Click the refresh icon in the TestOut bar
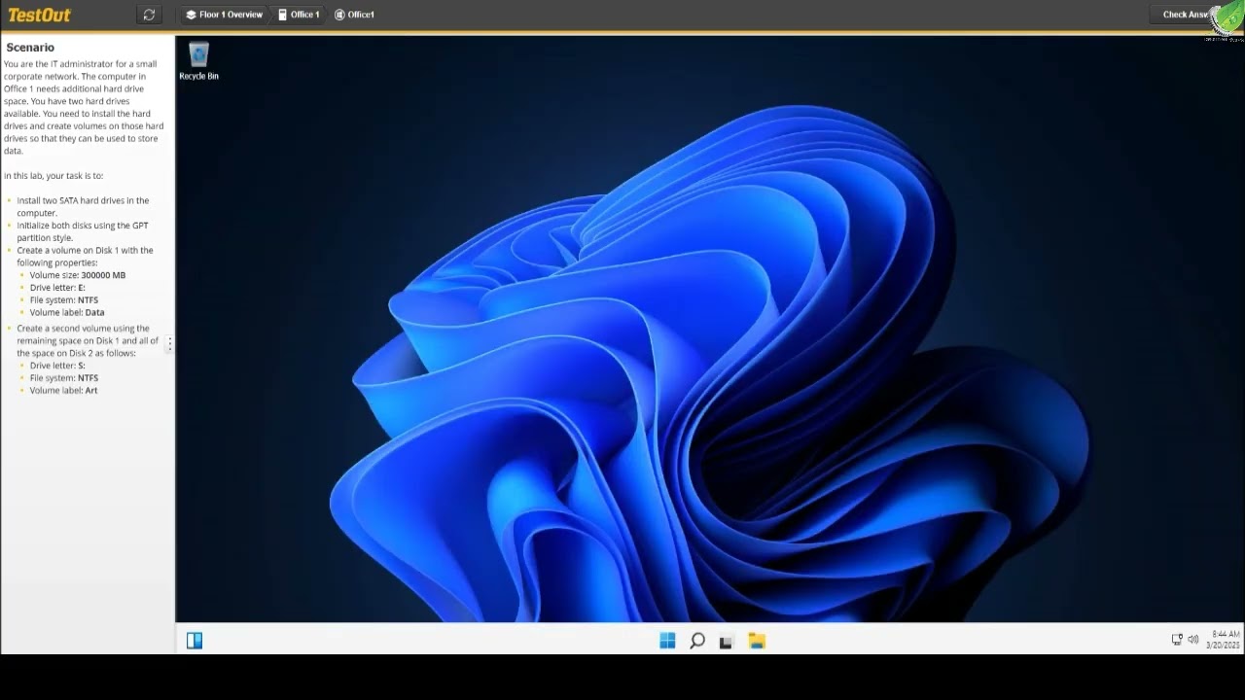This screenshot has height=700, width=1245. click(x=149, y=15)
